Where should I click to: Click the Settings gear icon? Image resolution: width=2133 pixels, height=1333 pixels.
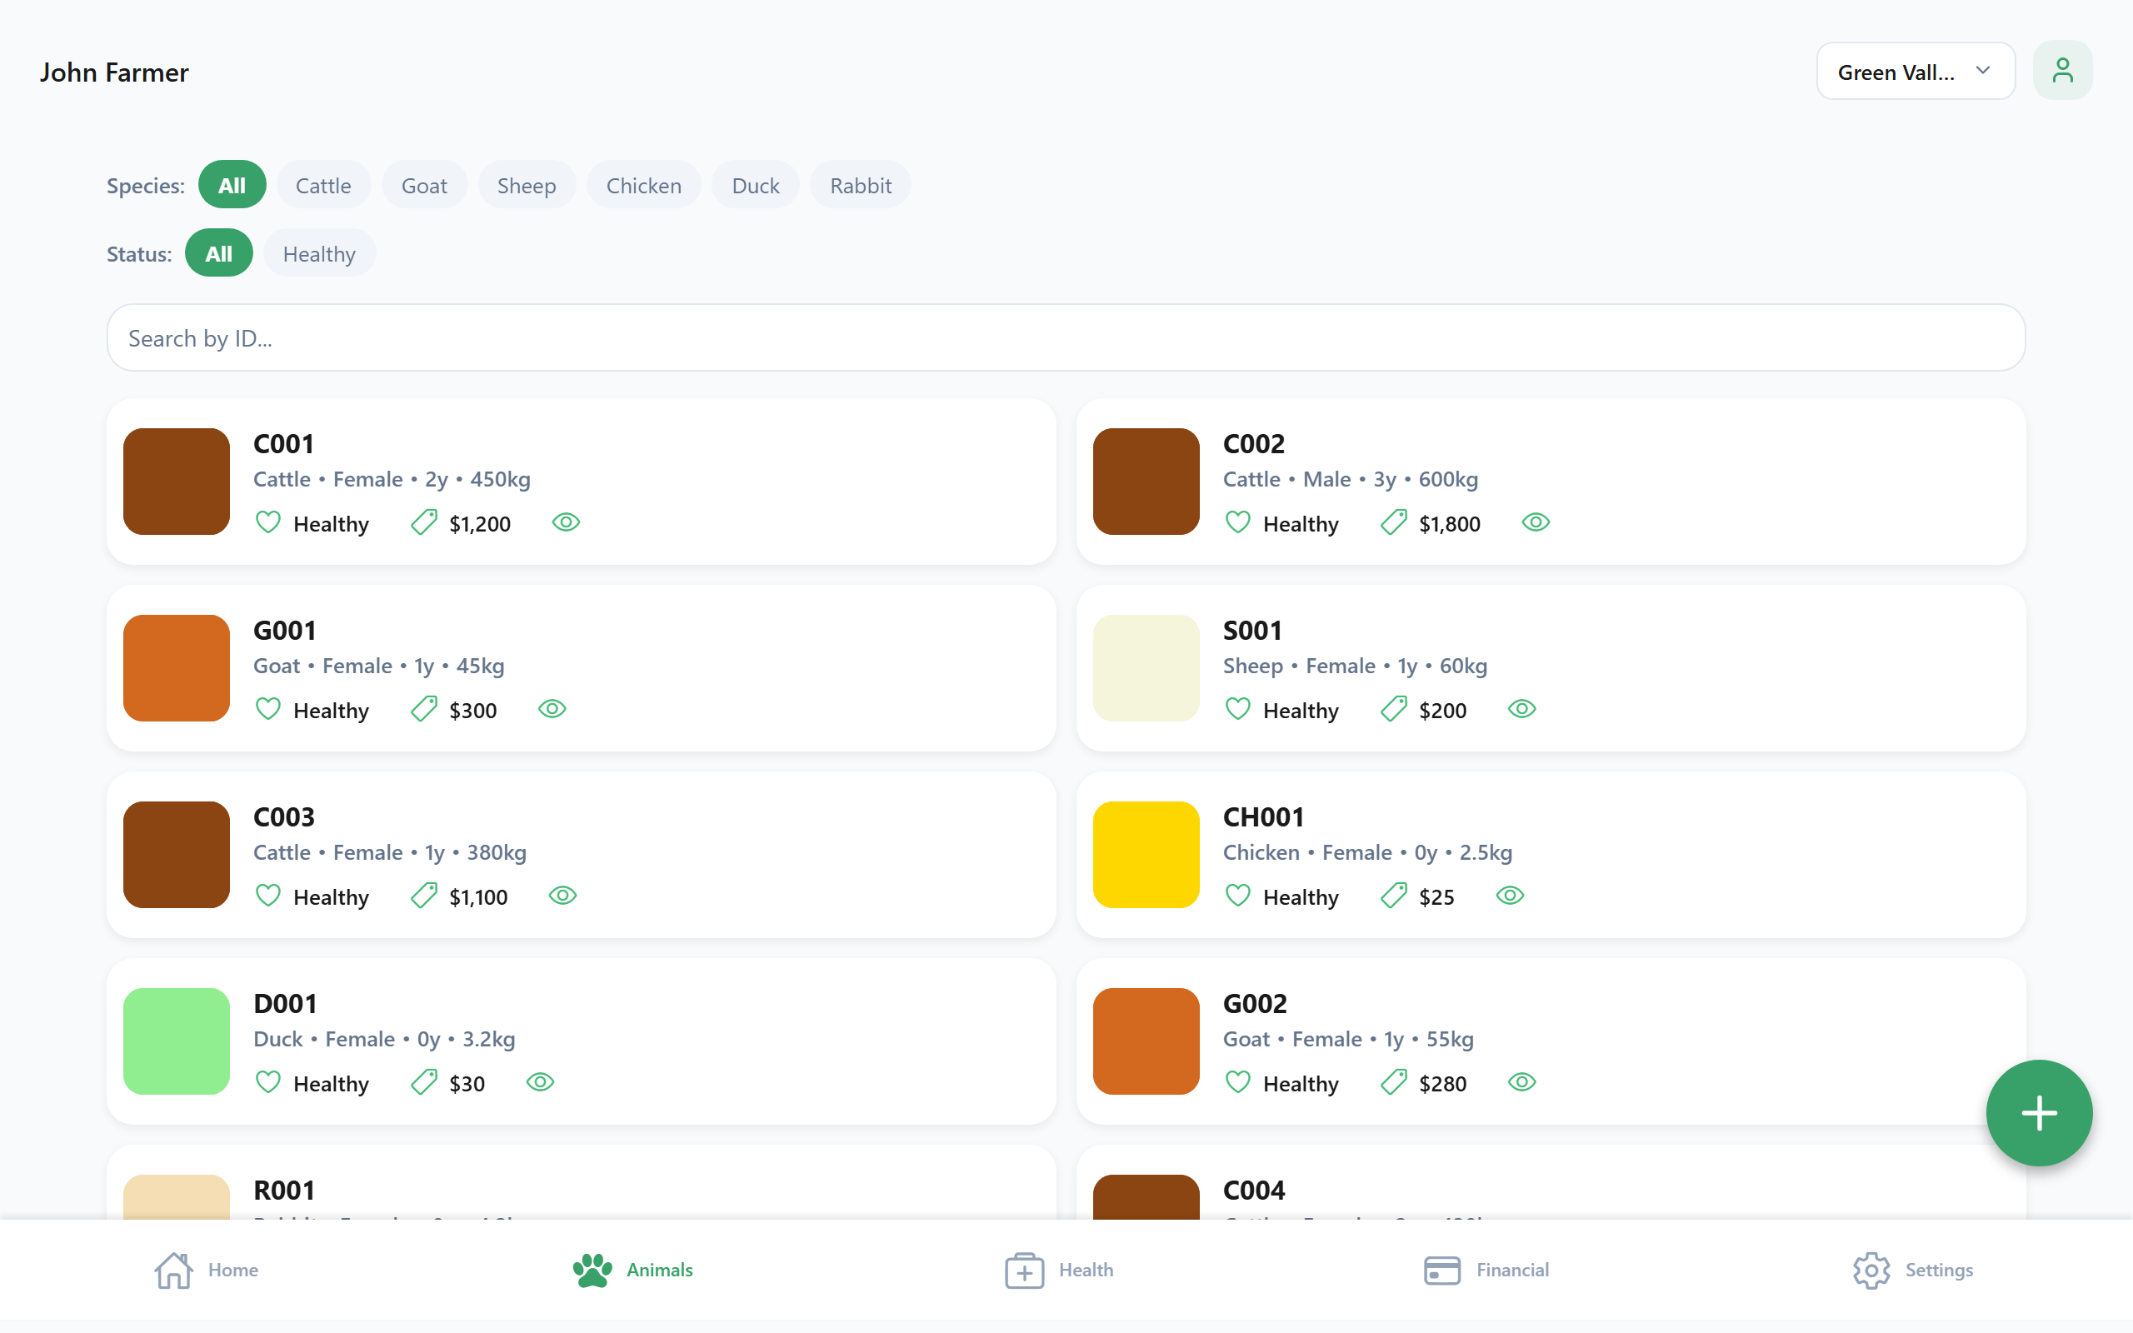click(x=1871, y=1270)
